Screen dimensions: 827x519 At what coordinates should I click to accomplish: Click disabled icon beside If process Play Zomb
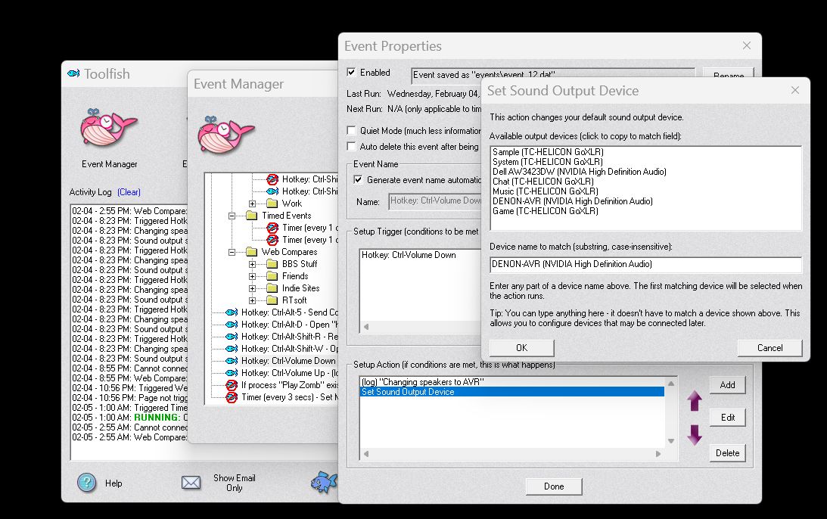[x=232, y=385]
